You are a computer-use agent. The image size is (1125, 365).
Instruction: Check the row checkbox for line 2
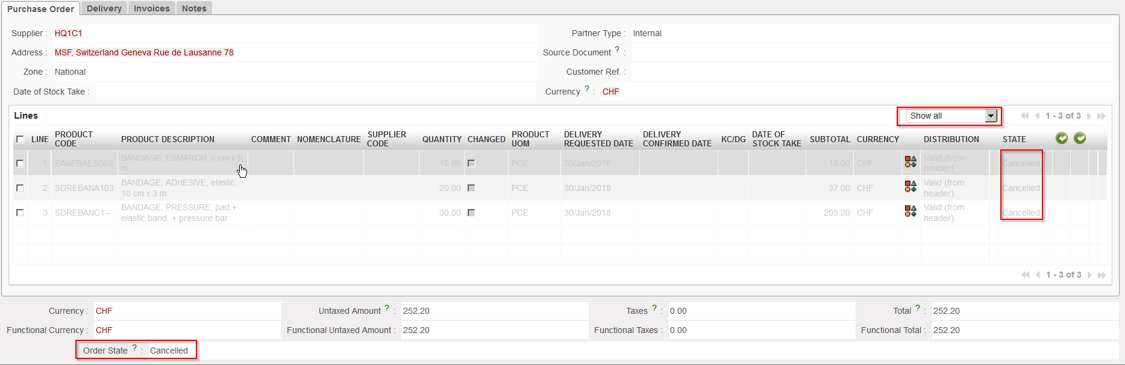point(20,188)
